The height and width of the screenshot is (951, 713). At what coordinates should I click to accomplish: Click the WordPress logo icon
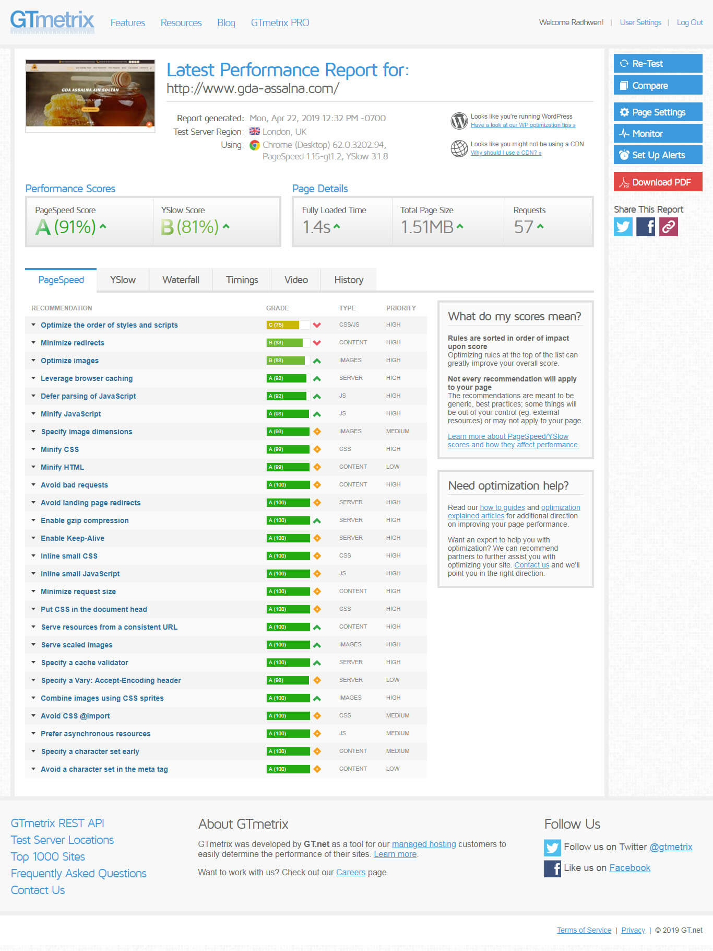coord(459,121)
